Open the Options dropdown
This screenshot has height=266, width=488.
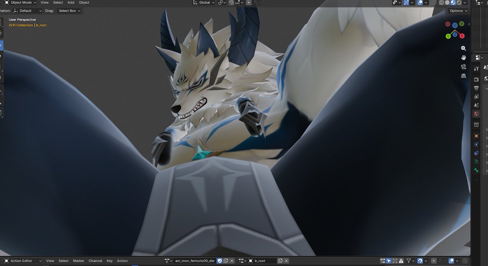pos(458,11)
